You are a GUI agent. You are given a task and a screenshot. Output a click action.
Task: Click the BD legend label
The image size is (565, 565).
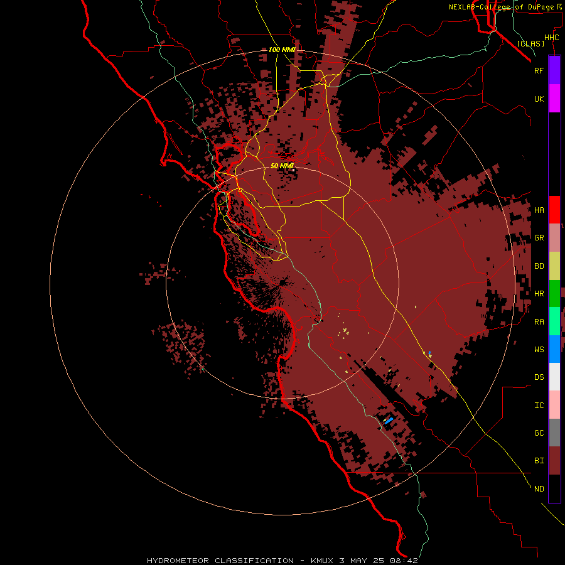[539, 266]
